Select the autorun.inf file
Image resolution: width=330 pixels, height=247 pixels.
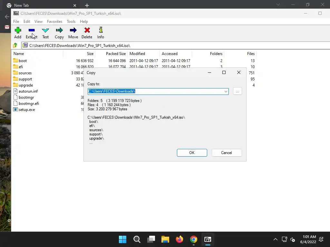25,91
